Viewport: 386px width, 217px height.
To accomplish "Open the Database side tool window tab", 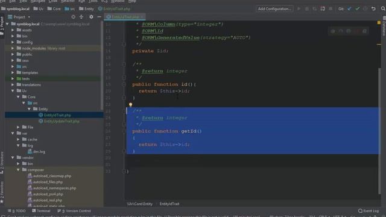I will pos(384,27).
